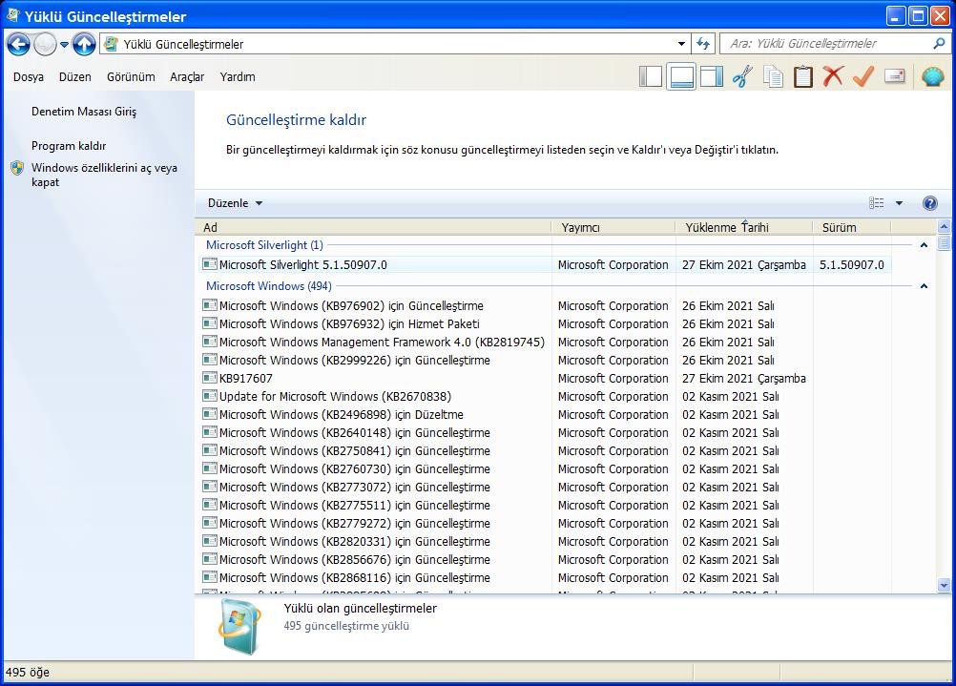Image resolution: width=956 pixels, height=686 pixels.
Task: Click the shield icon beside Windows özelliklerini
Action: (18, 168)
